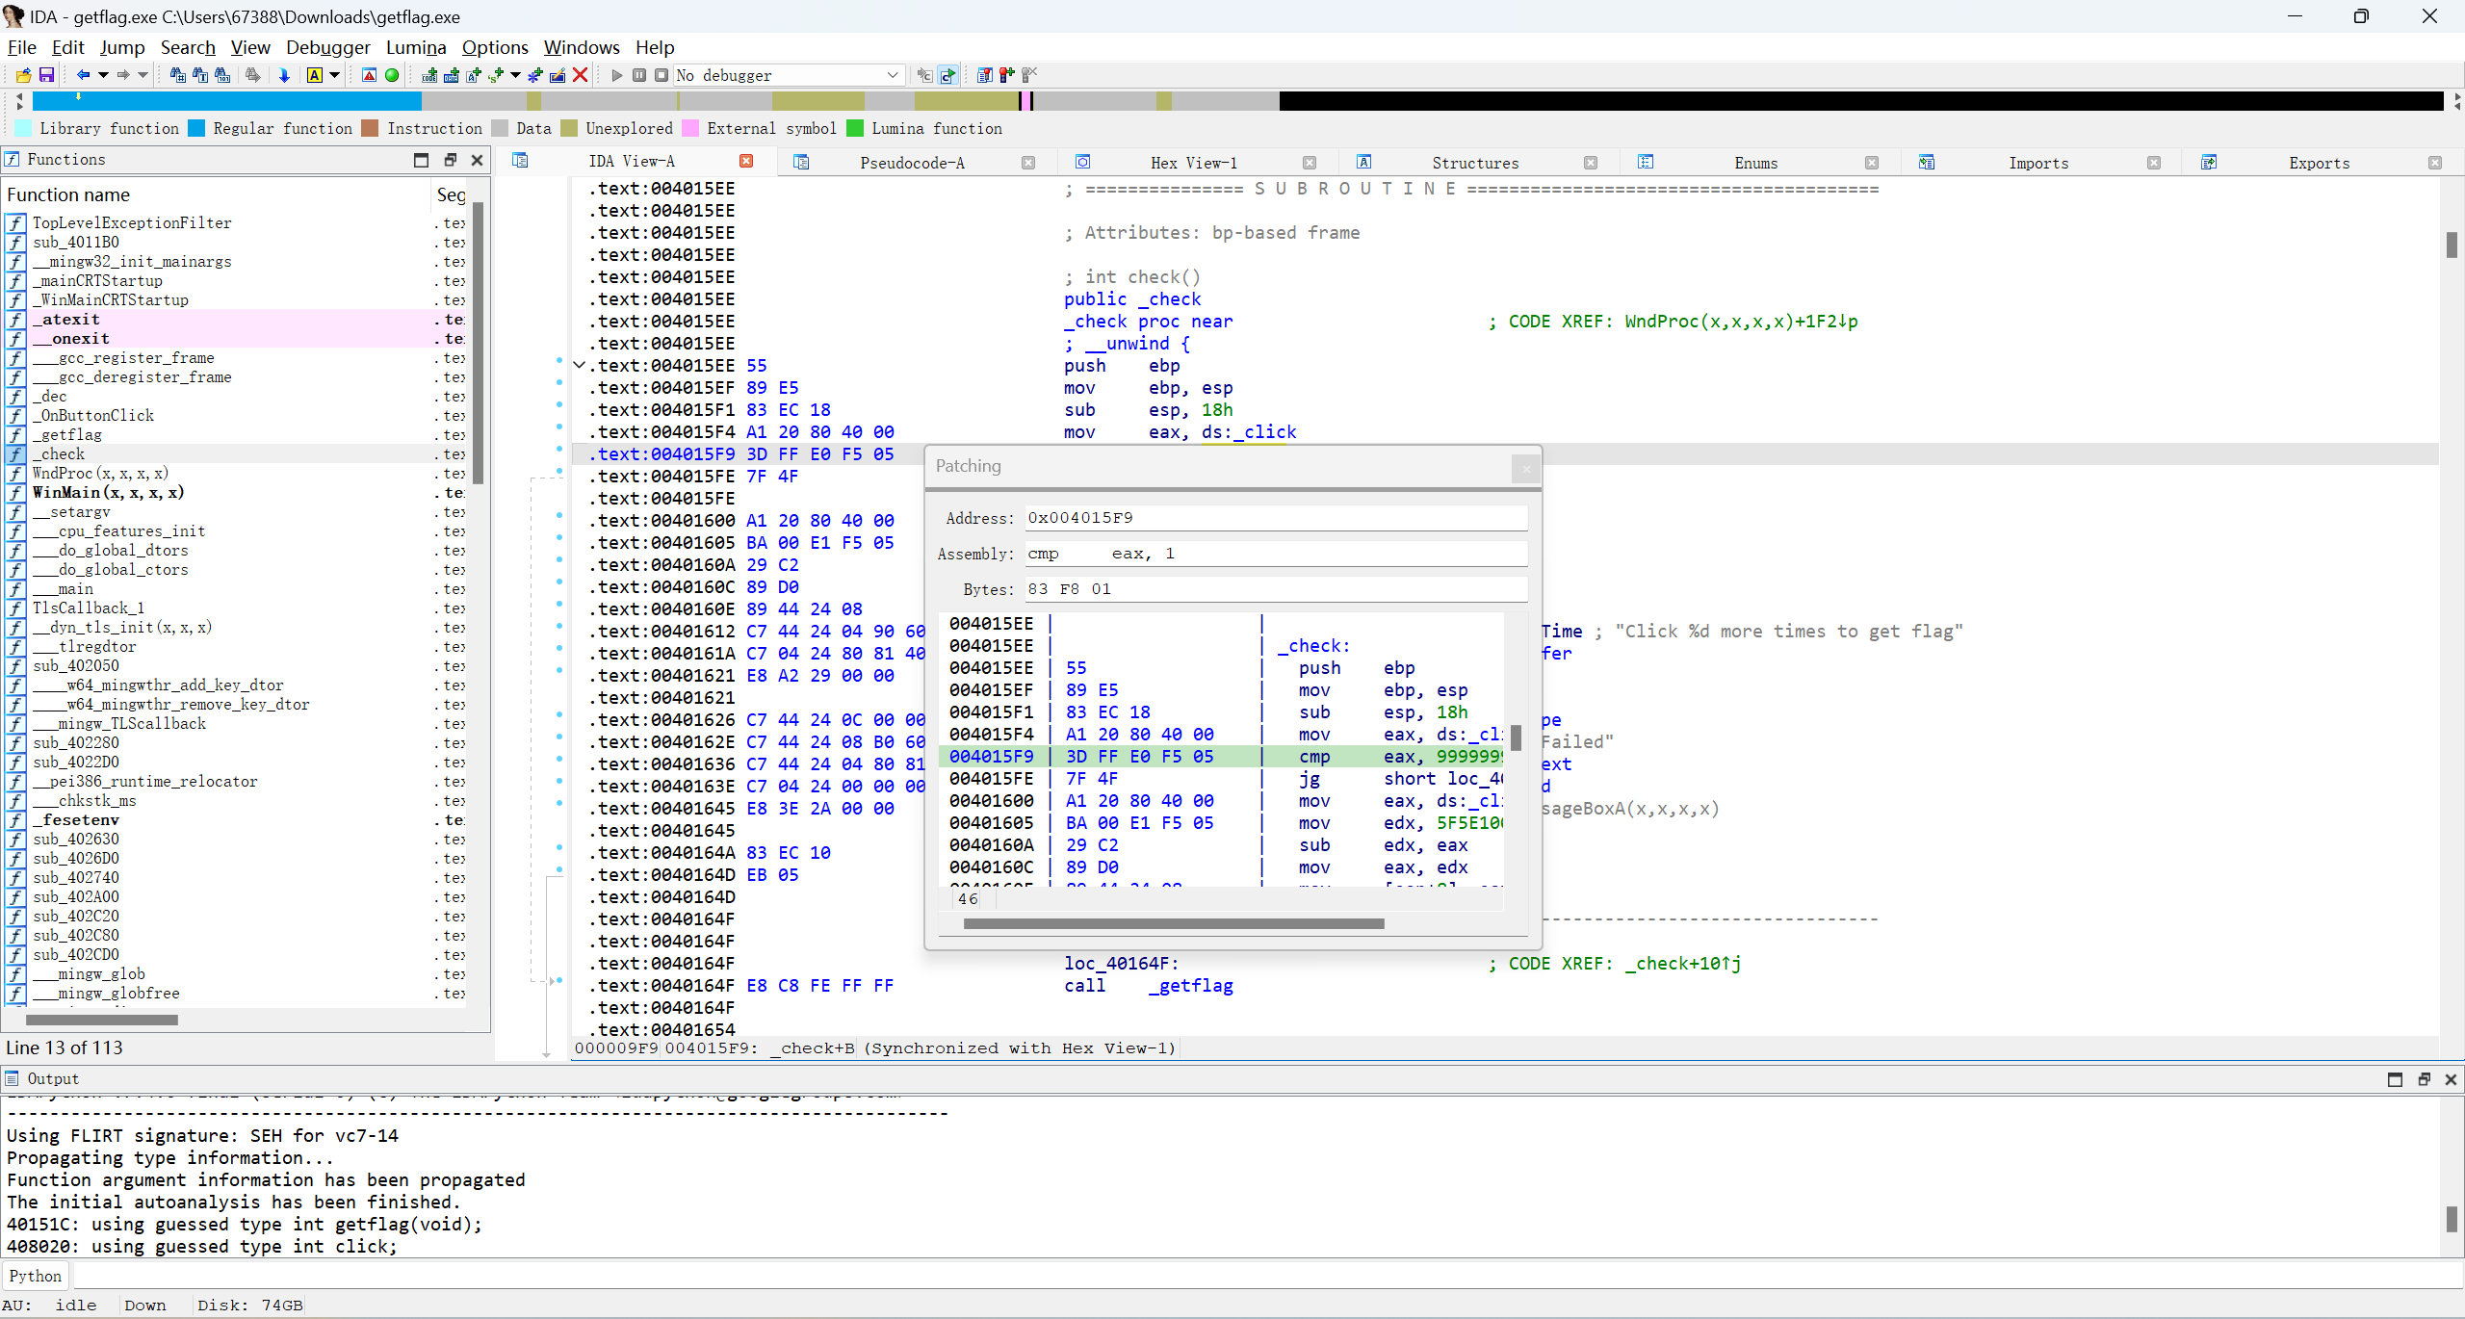This screenshot has height=1319, width=2465.
Task: Click the Open file toolbar icon
Action: (23, 75)
